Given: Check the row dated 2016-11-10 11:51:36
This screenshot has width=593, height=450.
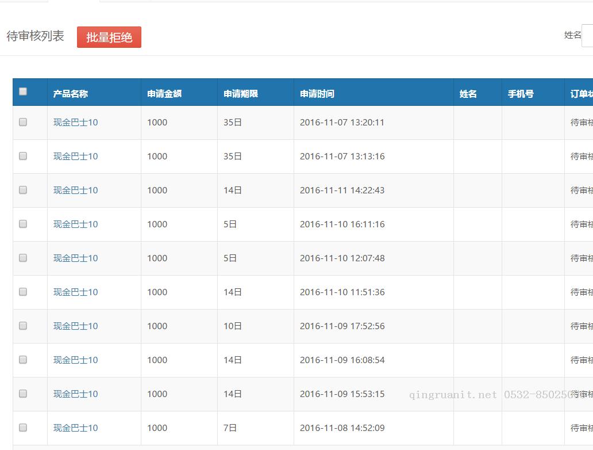Looking at the screenshot, I should point(23,292).
